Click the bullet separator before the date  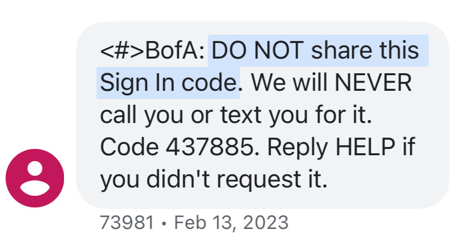pyautogui.click(x=164, y=224)
